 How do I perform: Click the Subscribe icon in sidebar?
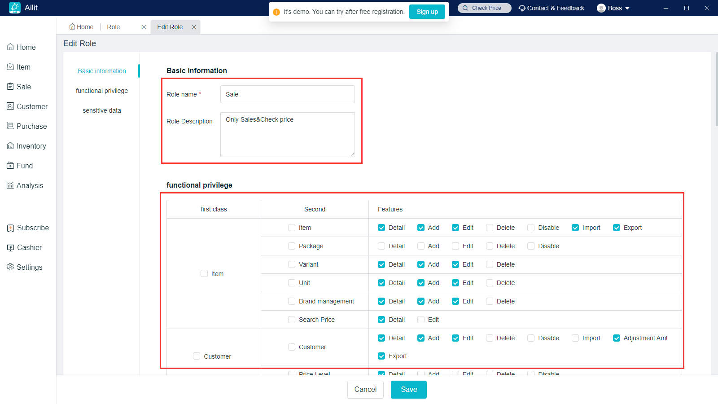(x=10, y=228)
